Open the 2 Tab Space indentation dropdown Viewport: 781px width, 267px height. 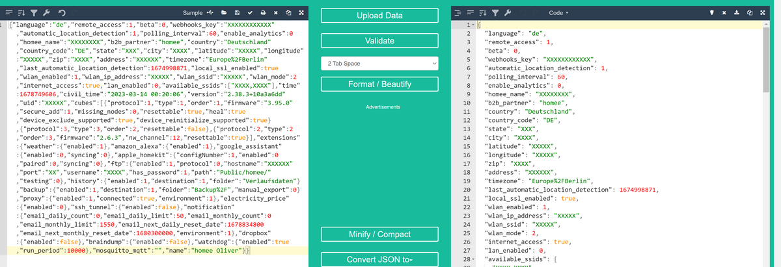pos(380,64)
